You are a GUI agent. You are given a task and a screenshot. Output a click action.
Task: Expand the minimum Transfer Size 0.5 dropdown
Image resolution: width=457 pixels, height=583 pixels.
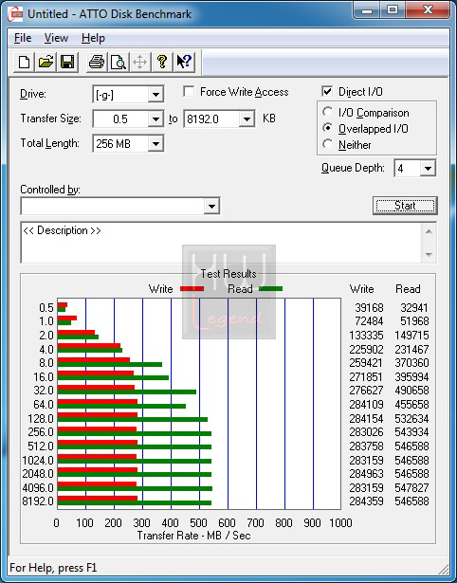[x=155, y=119]
